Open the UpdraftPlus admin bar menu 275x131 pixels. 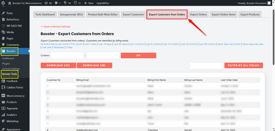(x=103, y=3)
